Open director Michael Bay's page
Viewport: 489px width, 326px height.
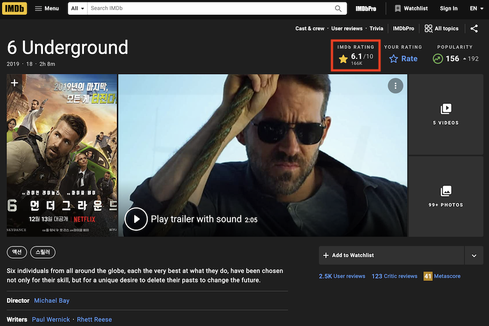click(52, 300)
